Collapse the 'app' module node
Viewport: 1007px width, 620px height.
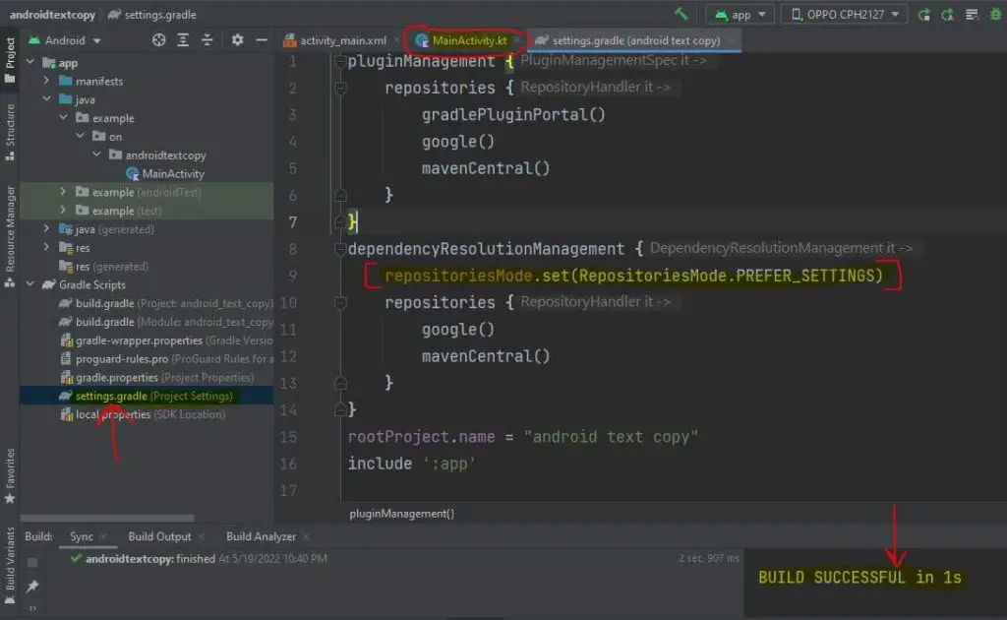30,62
